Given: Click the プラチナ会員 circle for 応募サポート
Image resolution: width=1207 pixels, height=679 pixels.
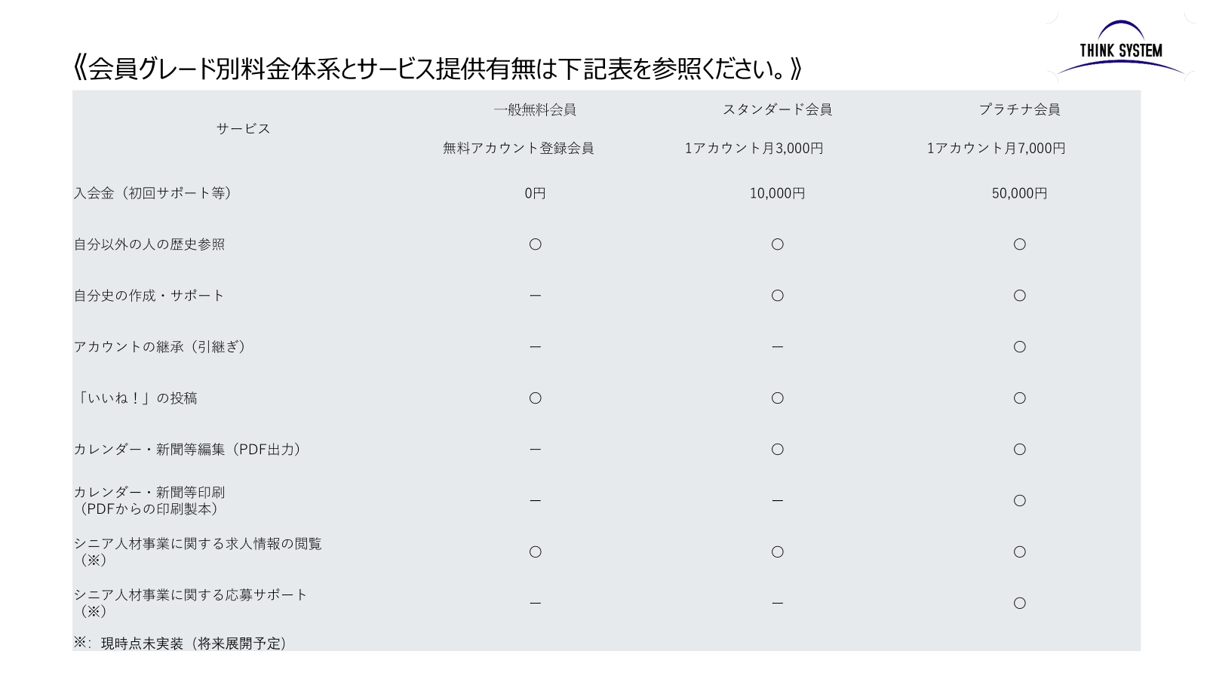Looking at the screenshot, I should point(1019,604).
